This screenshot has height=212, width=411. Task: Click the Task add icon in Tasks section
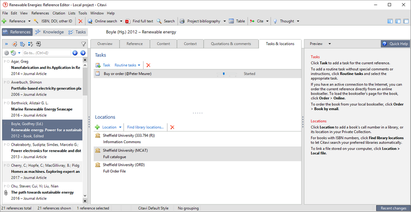click(98, 65)
